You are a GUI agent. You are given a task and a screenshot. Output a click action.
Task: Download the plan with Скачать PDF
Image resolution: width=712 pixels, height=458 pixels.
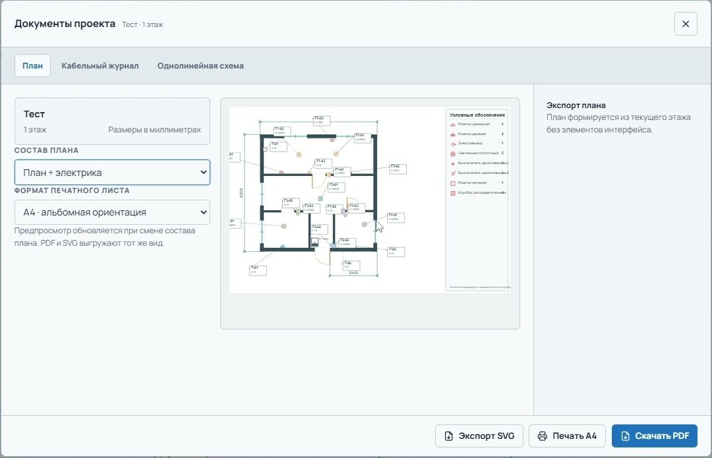(x=655, y=436)
